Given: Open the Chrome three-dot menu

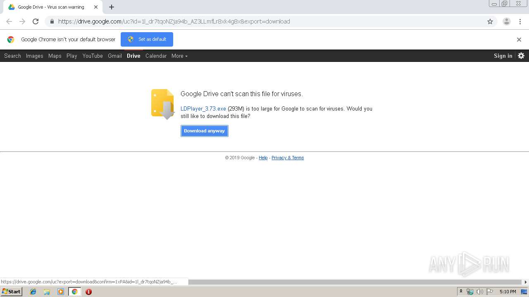Looking at the screenshot, I should [x=520, y=21].
